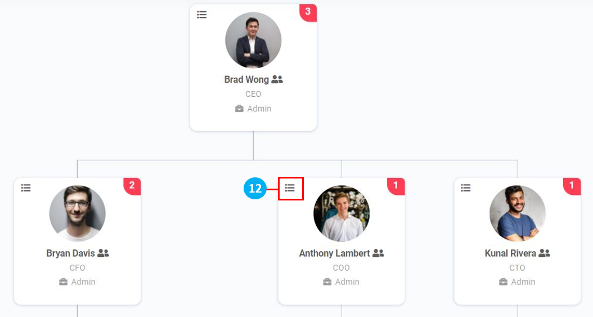This screenshot has width=593, height=317.
Task: Click the Admin label under Kunal Rivera
Action: (x=523, y=282)
